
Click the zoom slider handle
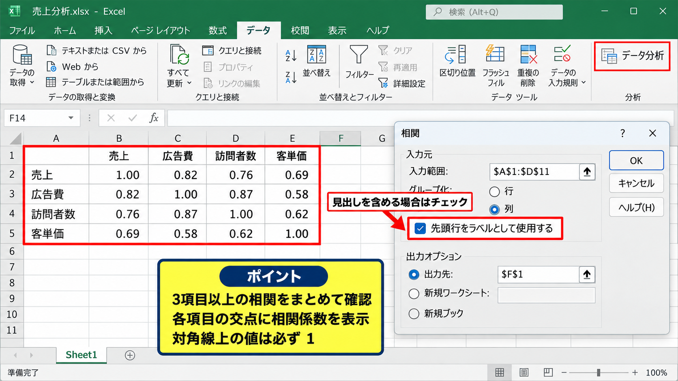(x=599, y=372)
